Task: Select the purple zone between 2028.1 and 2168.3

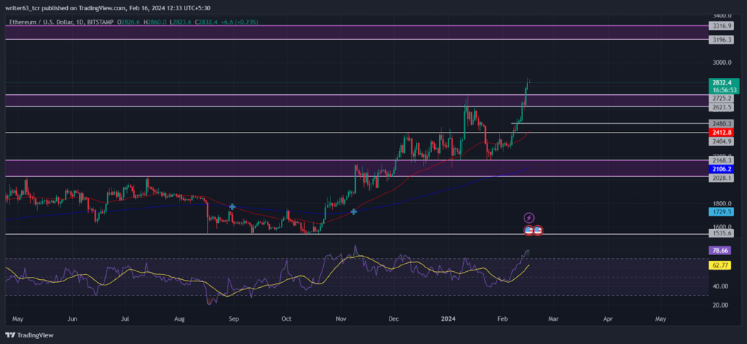Action: [355, 168]
